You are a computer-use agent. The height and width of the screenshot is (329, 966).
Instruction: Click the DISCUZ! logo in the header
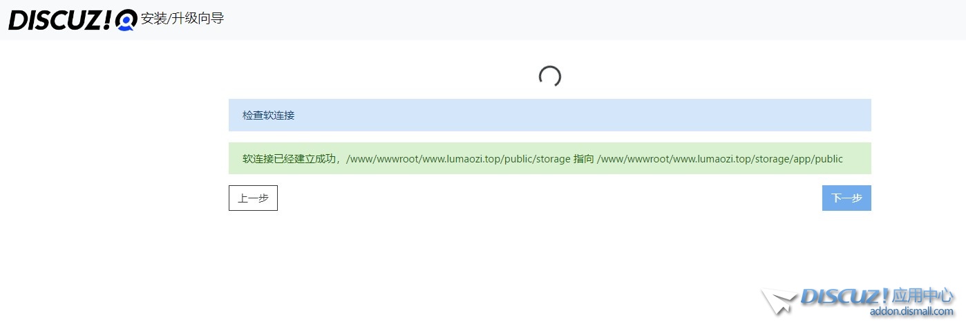click(x=59, y=19)
